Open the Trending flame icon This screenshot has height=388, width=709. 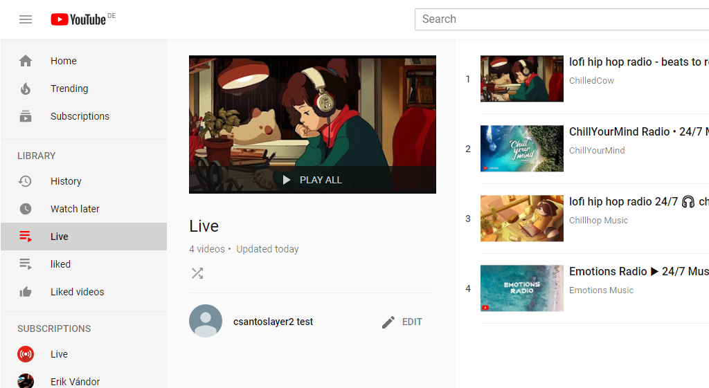click(26, 89)
